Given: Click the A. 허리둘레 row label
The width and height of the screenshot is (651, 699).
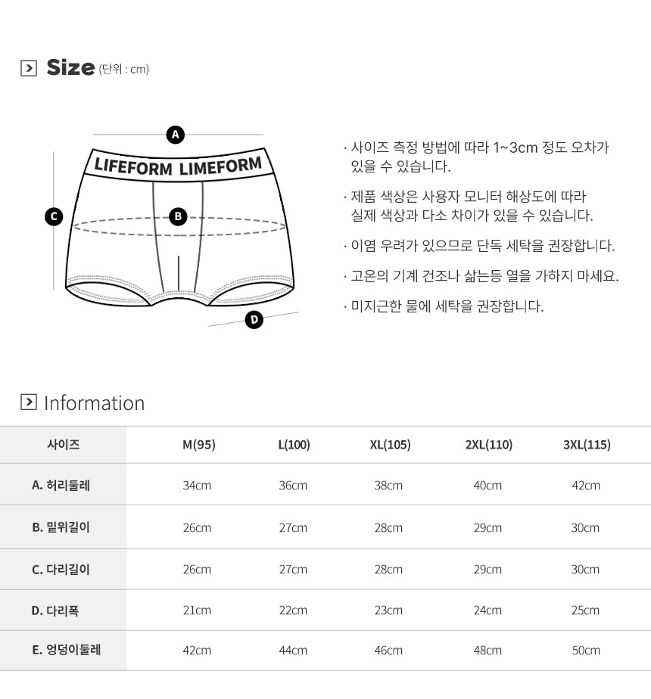Looking at the screenshot, I should pos(61,486).
